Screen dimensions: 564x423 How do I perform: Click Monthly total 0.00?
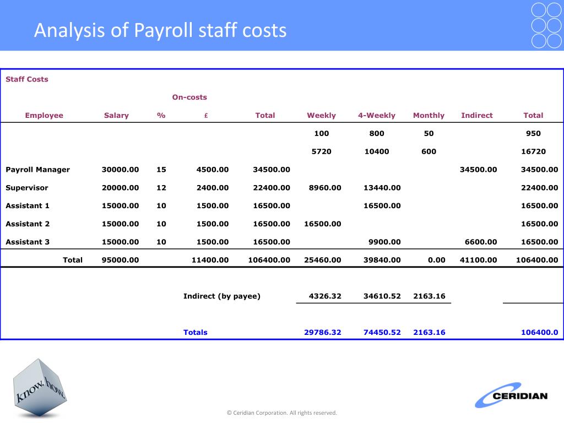click(x=437, y=260)
